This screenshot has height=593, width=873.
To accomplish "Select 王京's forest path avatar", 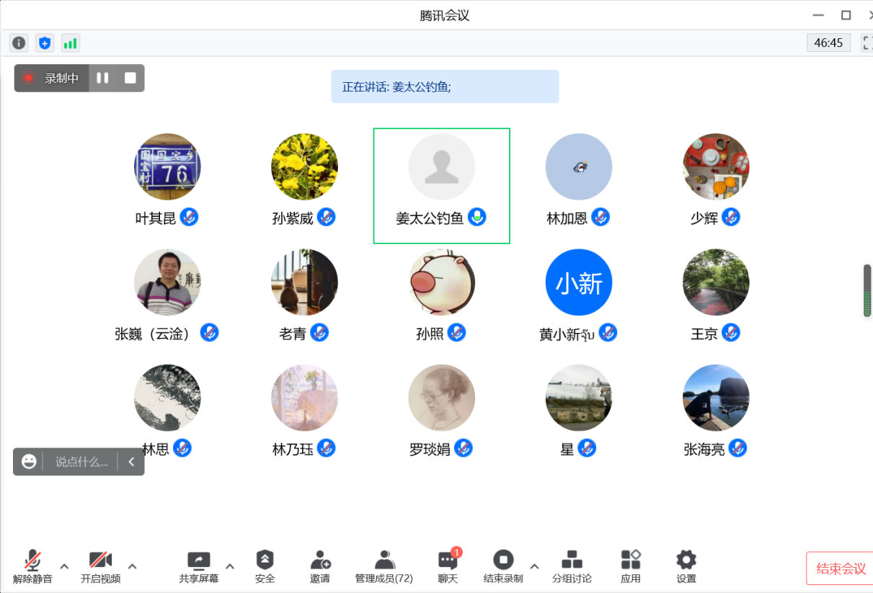I will [x=716, y=282].
